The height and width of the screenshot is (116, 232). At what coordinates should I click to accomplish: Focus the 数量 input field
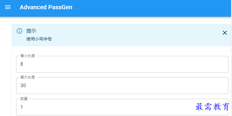coord(122,107)
